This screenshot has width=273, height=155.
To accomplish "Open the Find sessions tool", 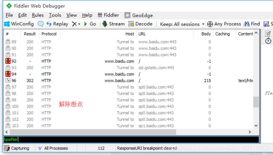I will coord(252,24).
